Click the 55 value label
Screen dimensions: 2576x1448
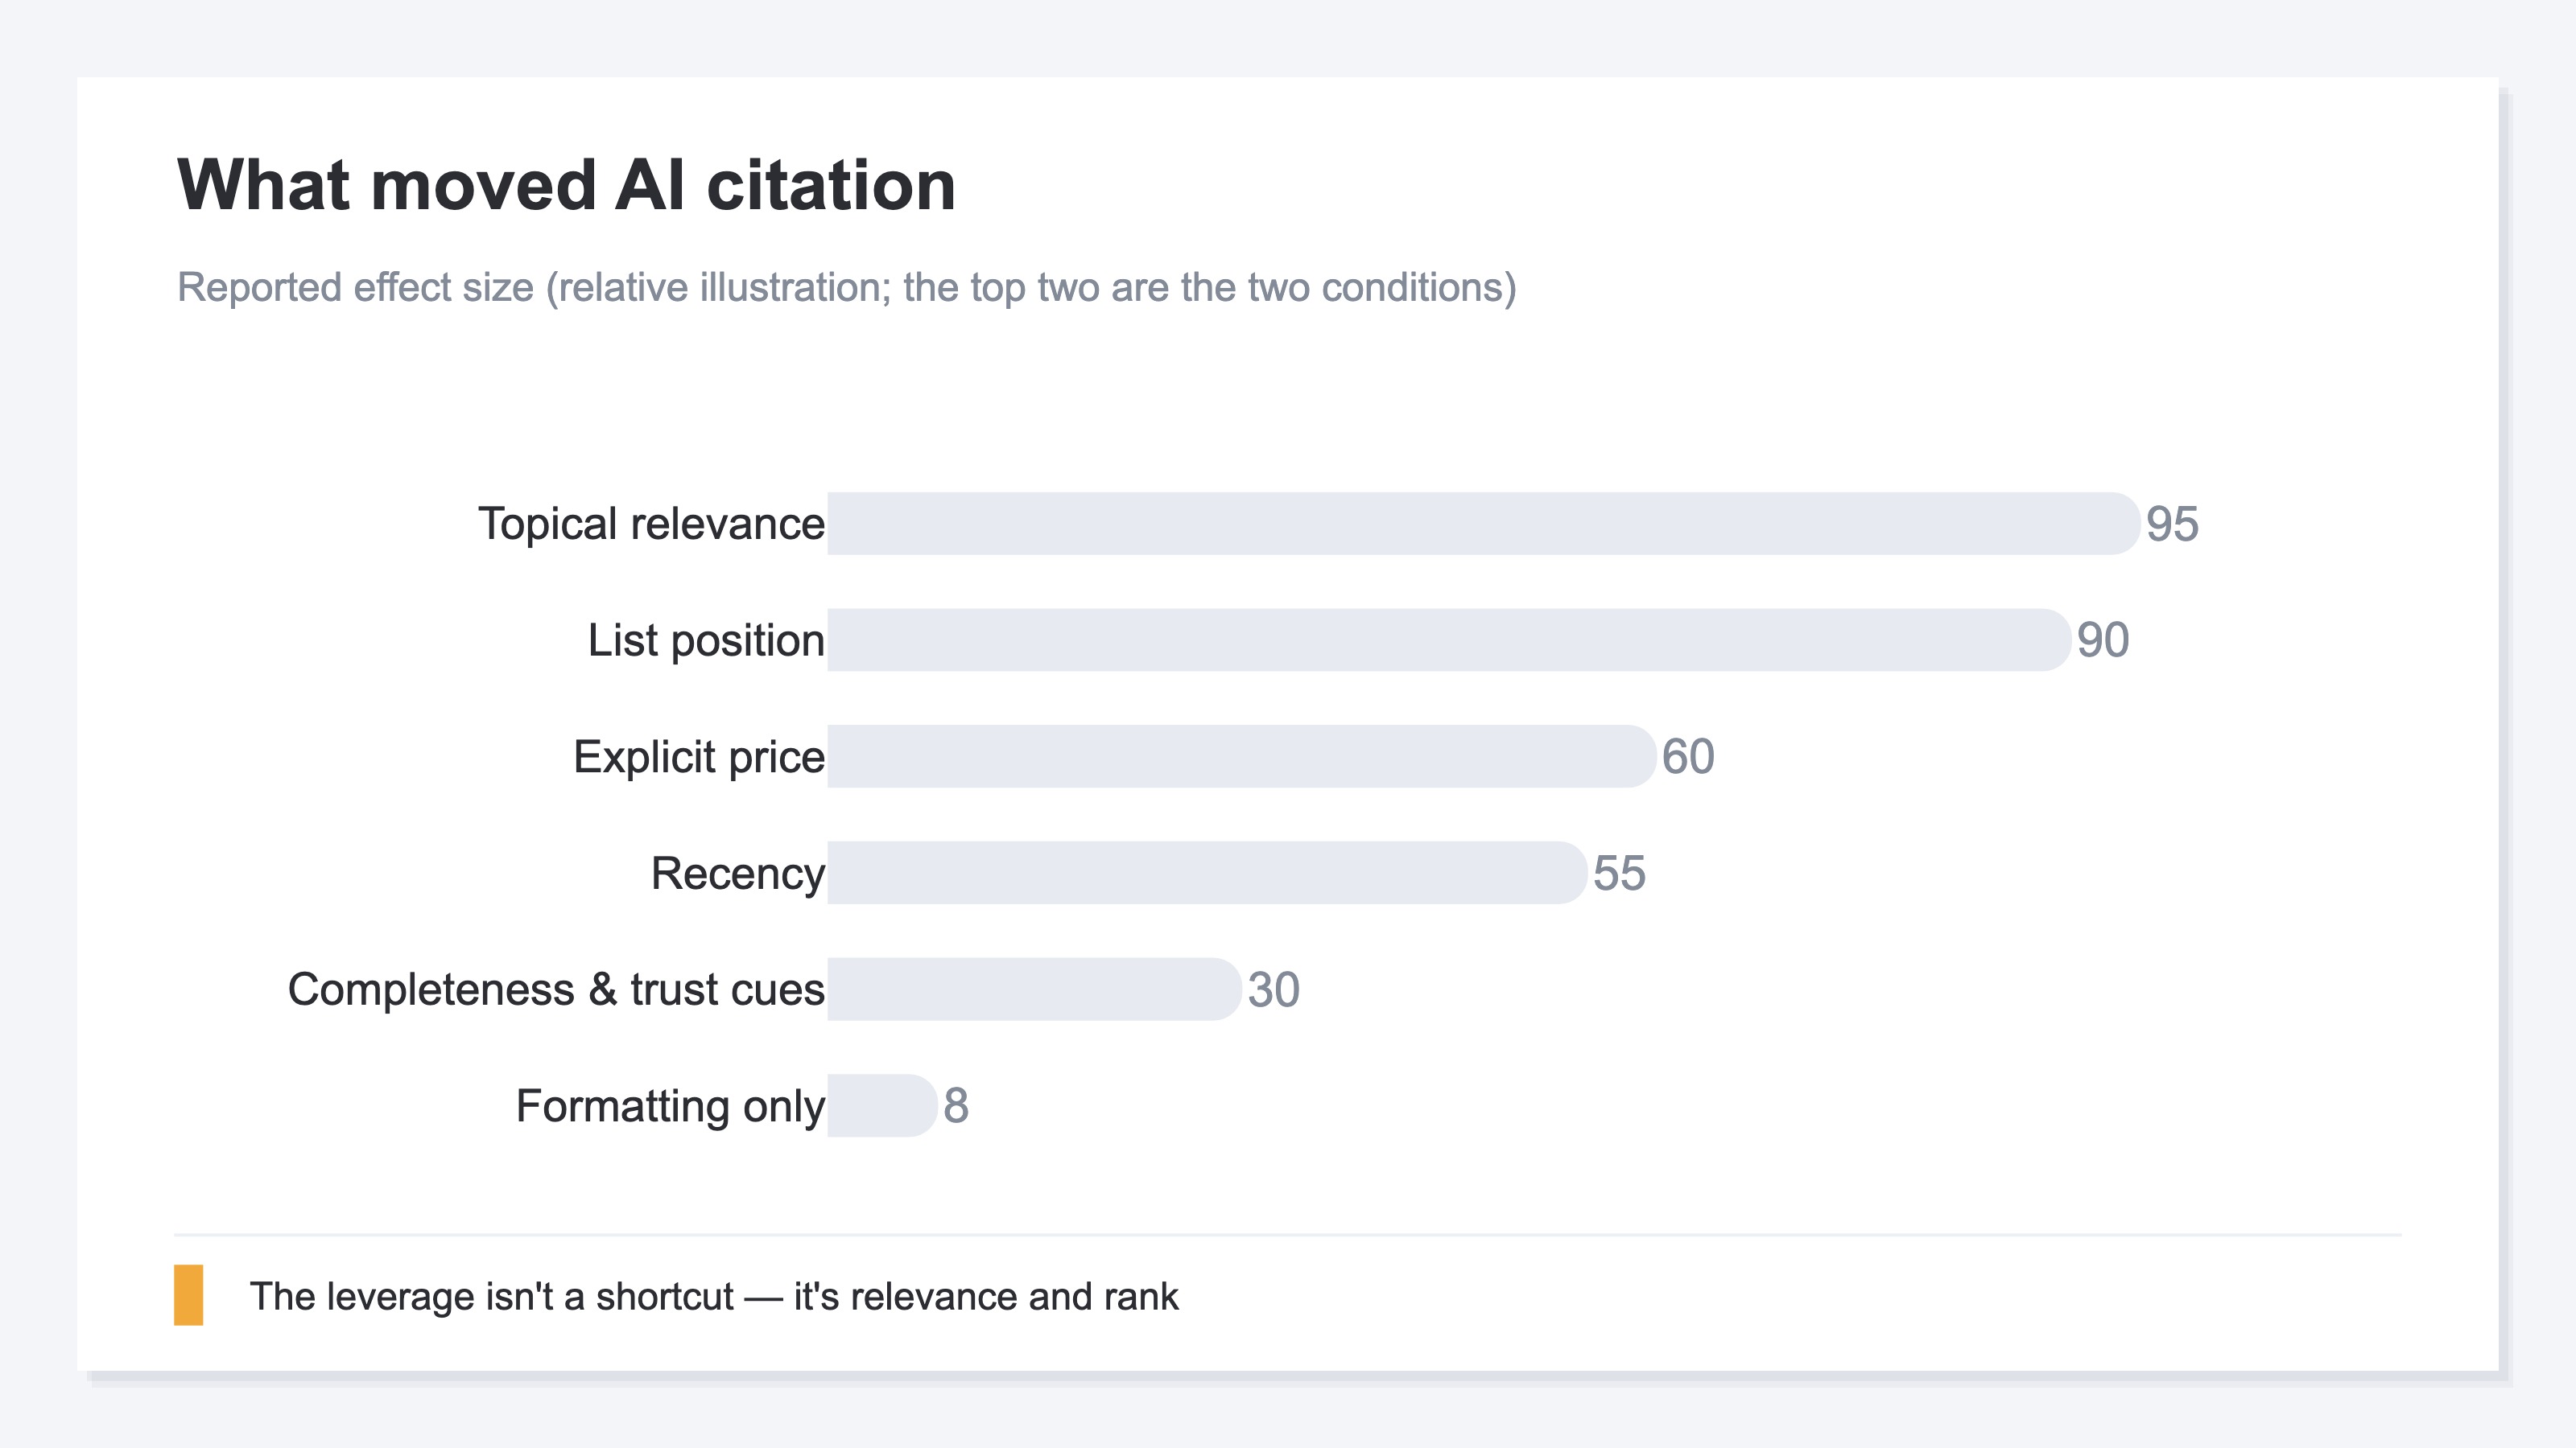(1619, 872)
